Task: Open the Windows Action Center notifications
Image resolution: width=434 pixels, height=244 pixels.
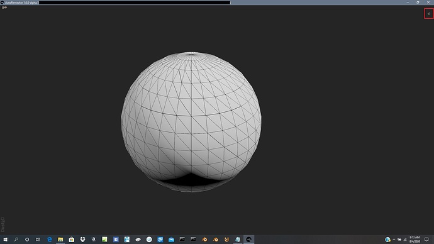Action: 426,240
